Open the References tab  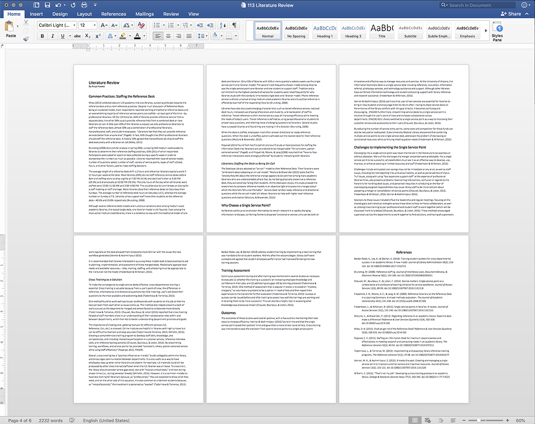(x=114, y=14)
